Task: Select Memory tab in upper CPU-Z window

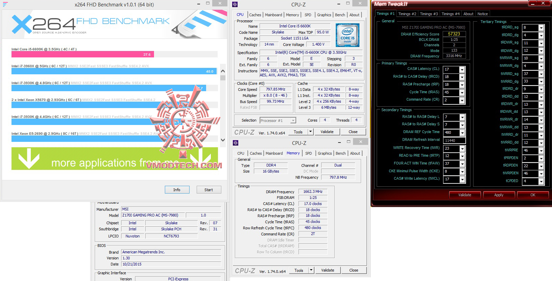Action: point(292,15)
